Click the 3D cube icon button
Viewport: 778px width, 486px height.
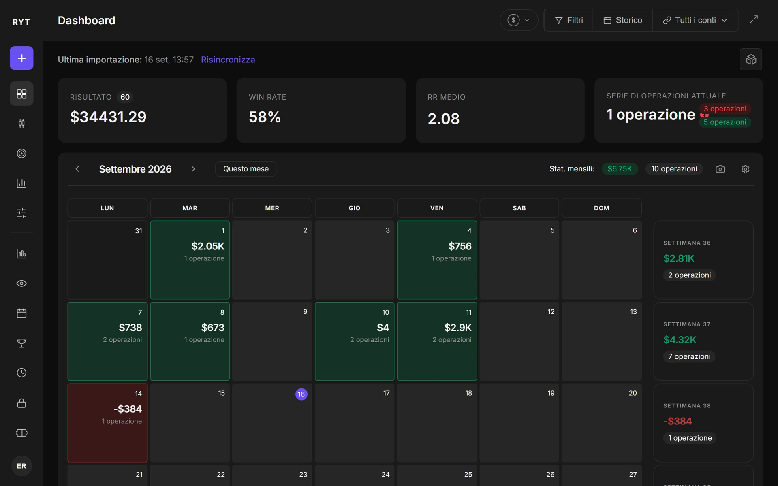[x=751, y=60]
